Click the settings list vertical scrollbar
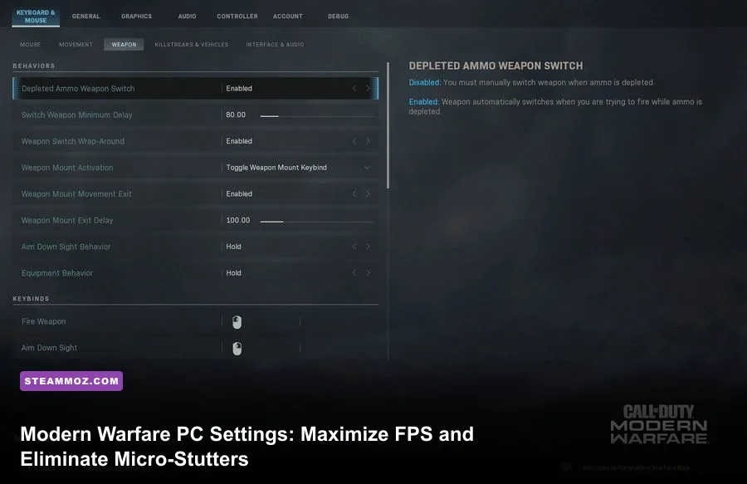Image resolution: width=747 pixels, height=484 pixels. (x=388, y=125)
